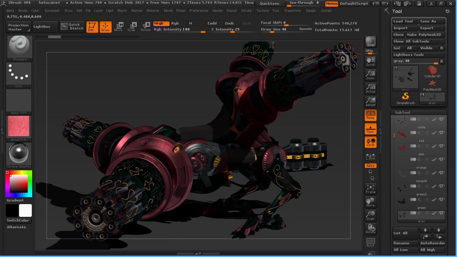Hide the red subtool using its eye
The image size is (457, 257).
tap(442, 133)
